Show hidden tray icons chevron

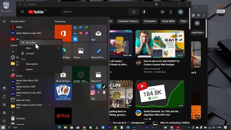tap(189, 127)
